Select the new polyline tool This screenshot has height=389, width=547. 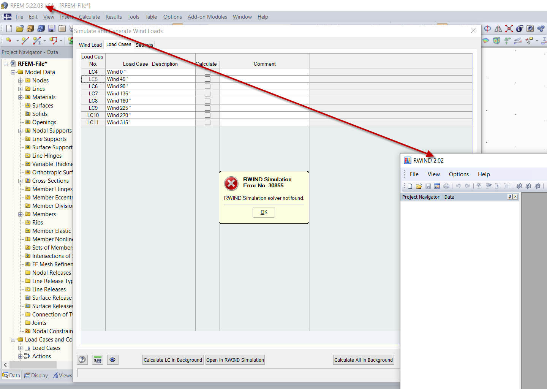pyautogui.click(x=54, y=40)
